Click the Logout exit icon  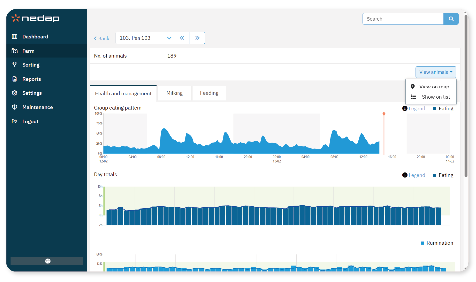pyautogui.click(x=15, y=121)
